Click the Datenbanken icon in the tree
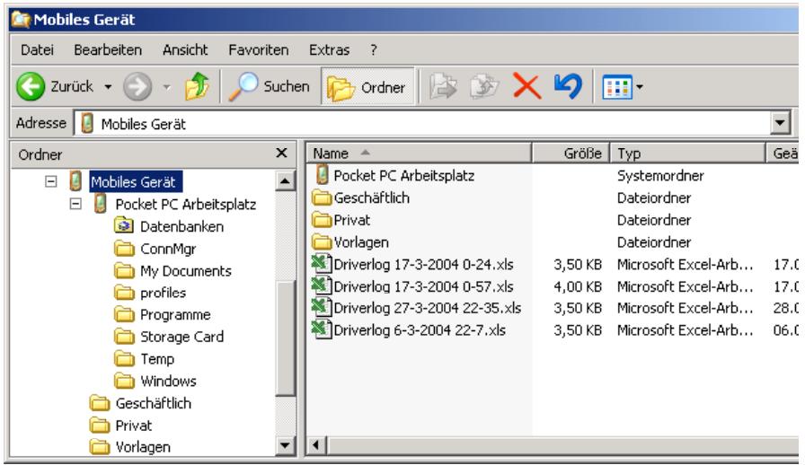Viewport: 805px width, 465px height. (124, 226)
